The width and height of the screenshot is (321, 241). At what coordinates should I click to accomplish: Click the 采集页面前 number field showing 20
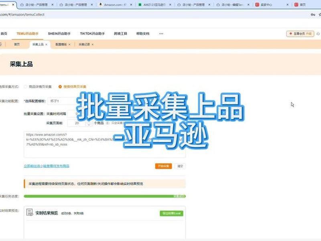coord(77,123)
